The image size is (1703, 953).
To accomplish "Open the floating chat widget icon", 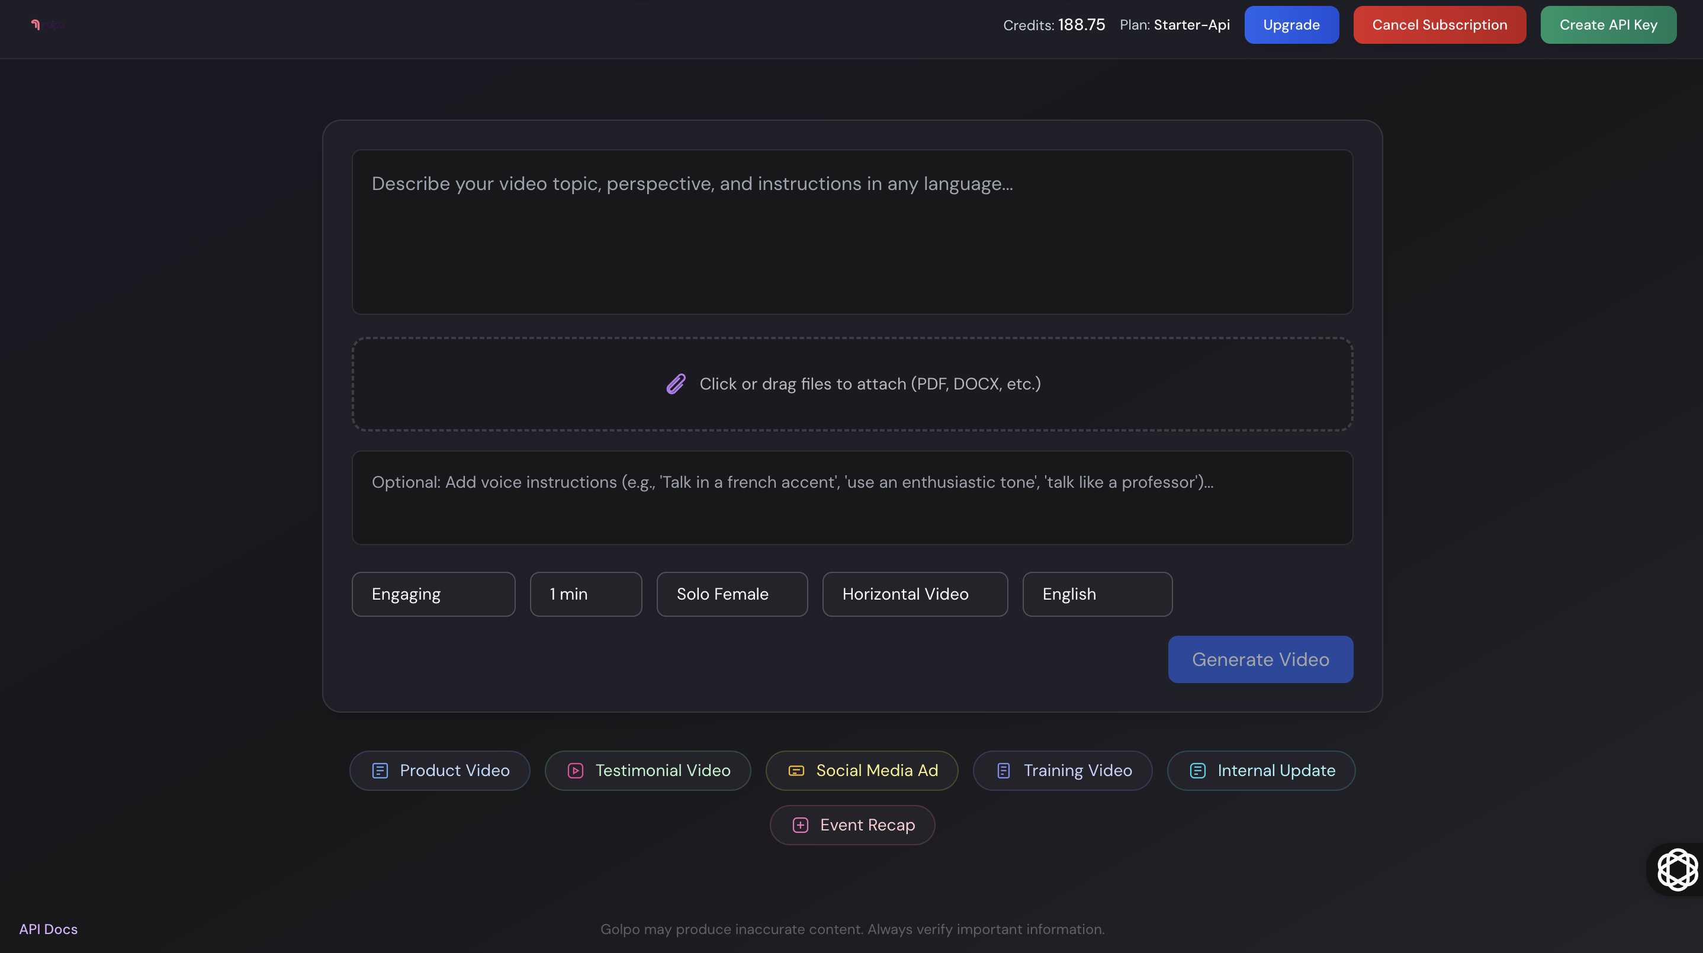I will point(1677,869).
